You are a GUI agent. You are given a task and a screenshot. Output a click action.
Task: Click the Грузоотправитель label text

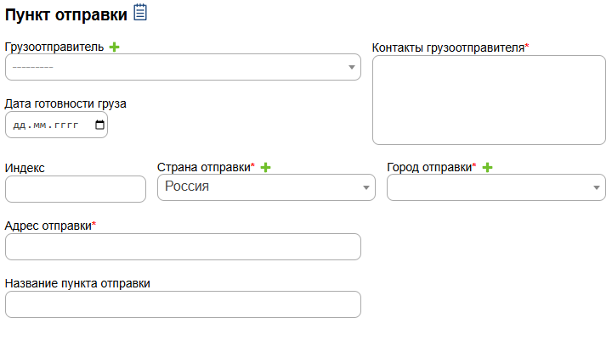click(54, 47)
